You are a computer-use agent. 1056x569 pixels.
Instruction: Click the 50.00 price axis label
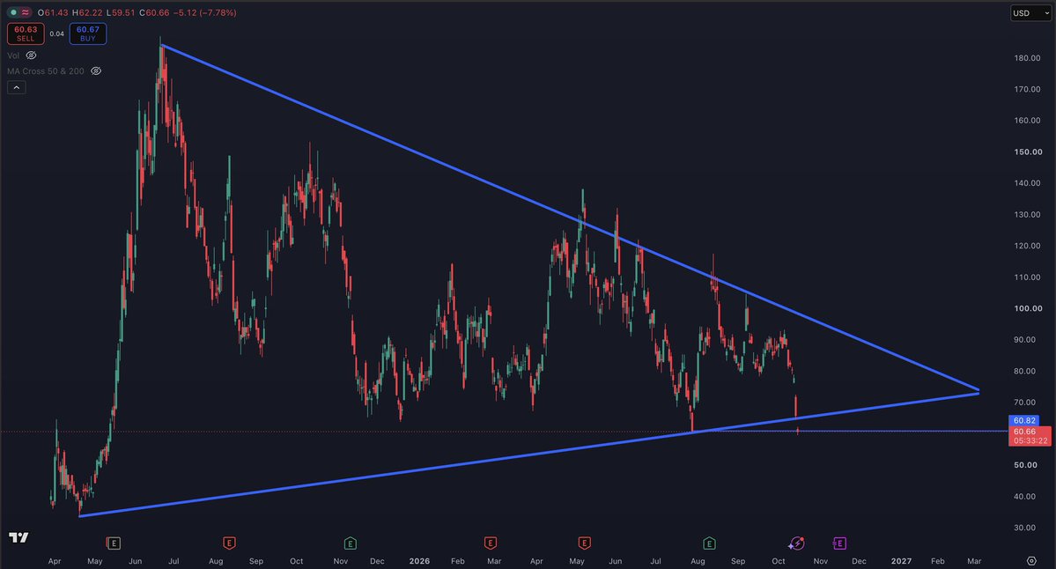(x=1025, y=465)
